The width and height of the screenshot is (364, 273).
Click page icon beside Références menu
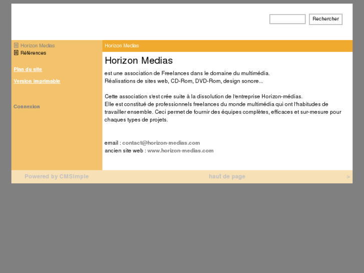click(x=16, y=53)
